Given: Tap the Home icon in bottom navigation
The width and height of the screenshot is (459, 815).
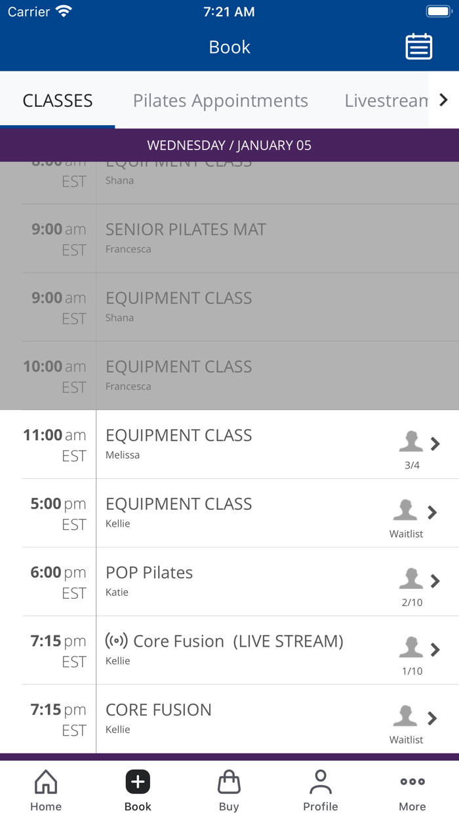Looking at the screenshot, I should [45, 782].
